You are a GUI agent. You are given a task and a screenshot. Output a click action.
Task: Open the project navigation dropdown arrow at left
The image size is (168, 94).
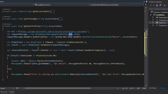(33, 5)
